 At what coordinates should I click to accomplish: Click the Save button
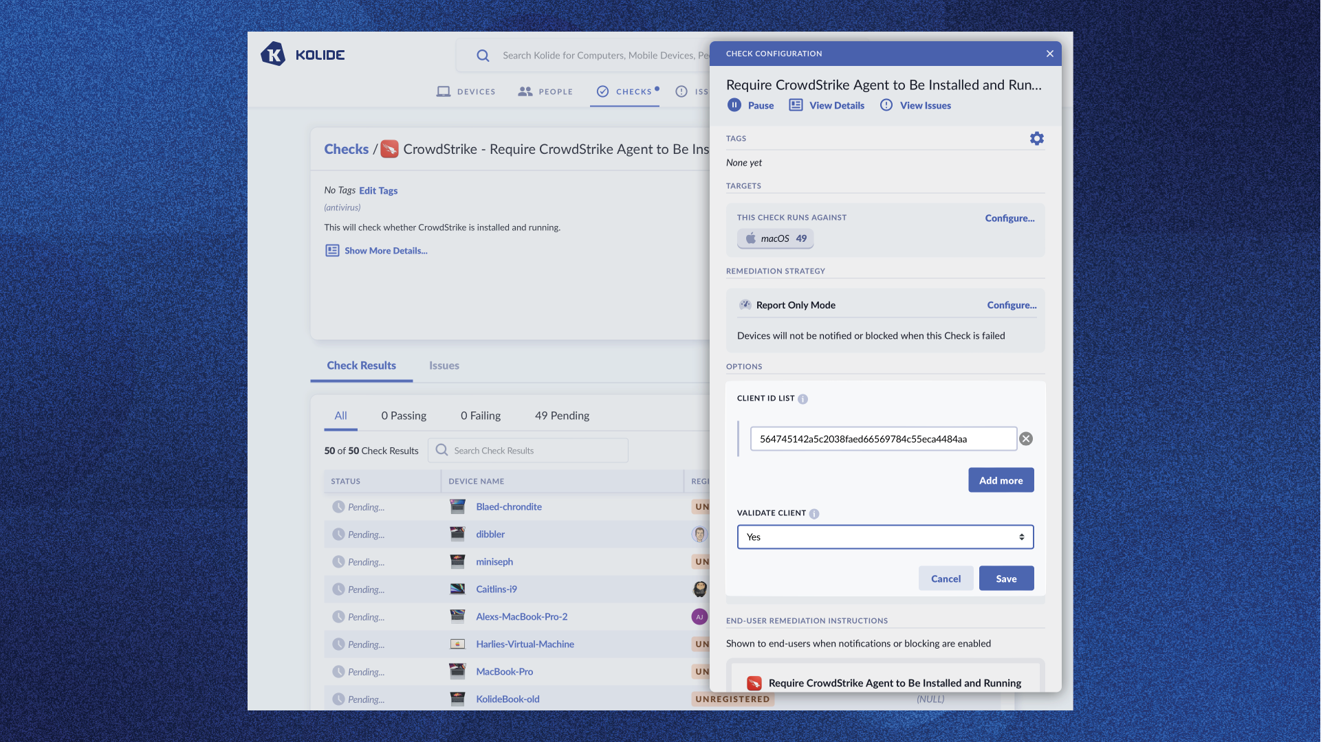pos(1005,578)
